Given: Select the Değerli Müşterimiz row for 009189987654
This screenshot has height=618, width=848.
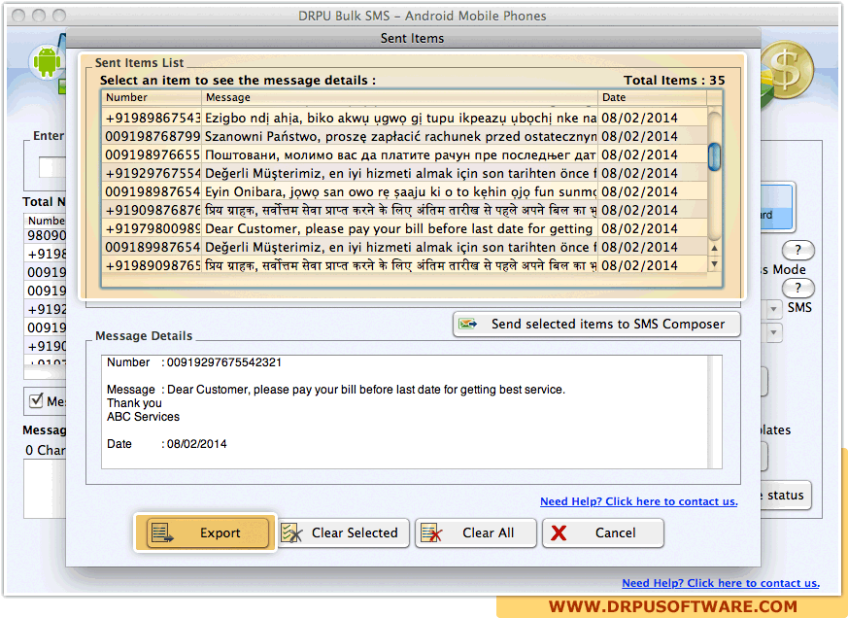Looking at the screenshot, I should point(404,247).
